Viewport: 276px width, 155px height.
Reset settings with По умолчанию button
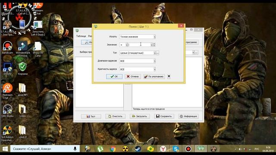[x=154, y=77]
